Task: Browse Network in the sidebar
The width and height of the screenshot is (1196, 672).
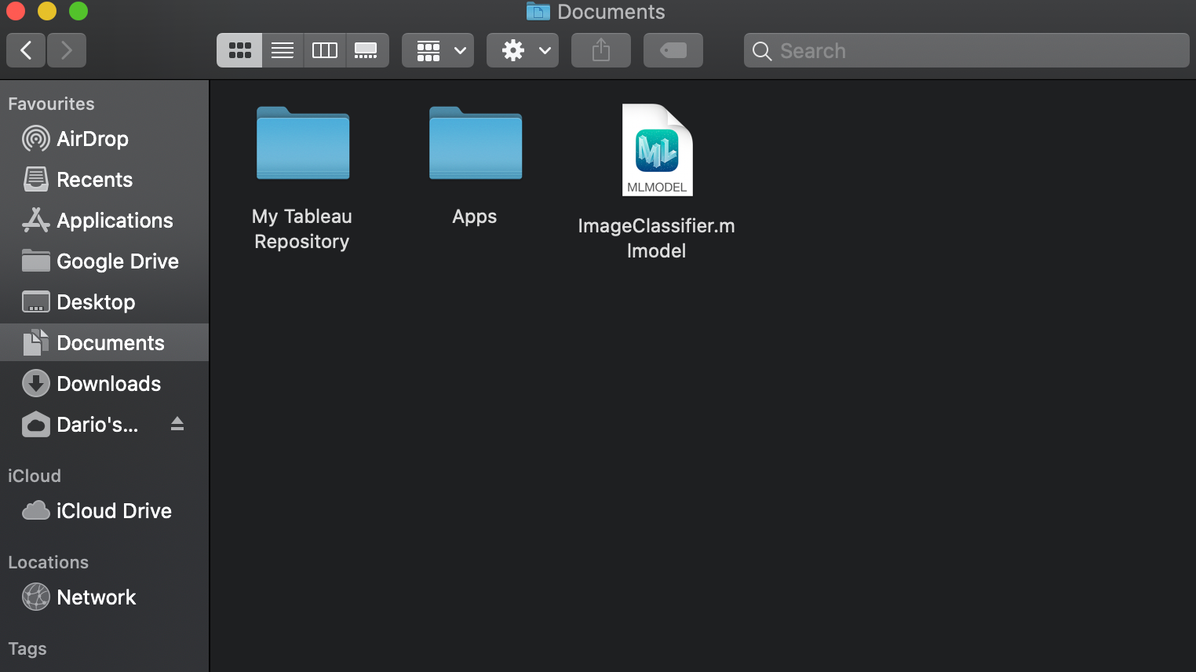Action: pyautogui.click(x=104, y=597)
